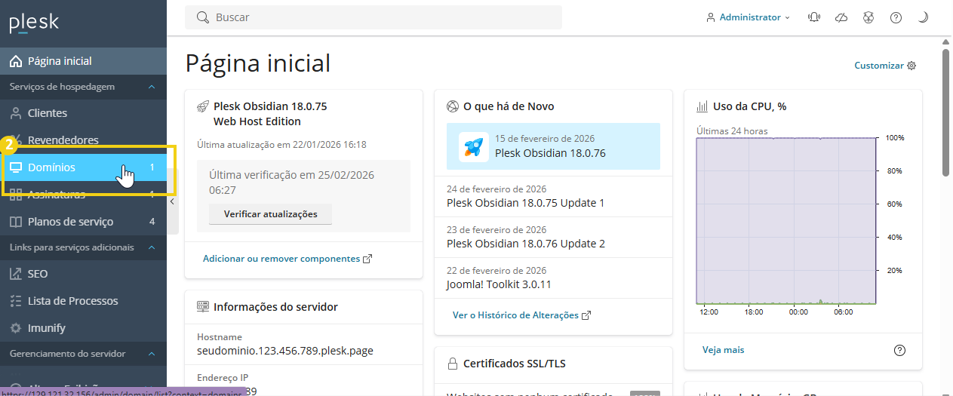
Task: Click the Plesk logo
Action: (34, 23)
